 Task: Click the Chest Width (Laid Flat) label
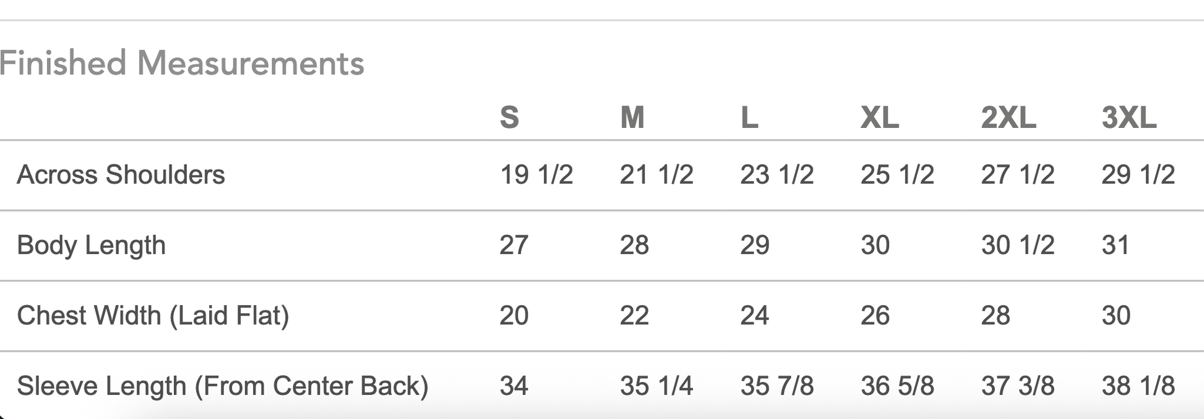(153, 316)
